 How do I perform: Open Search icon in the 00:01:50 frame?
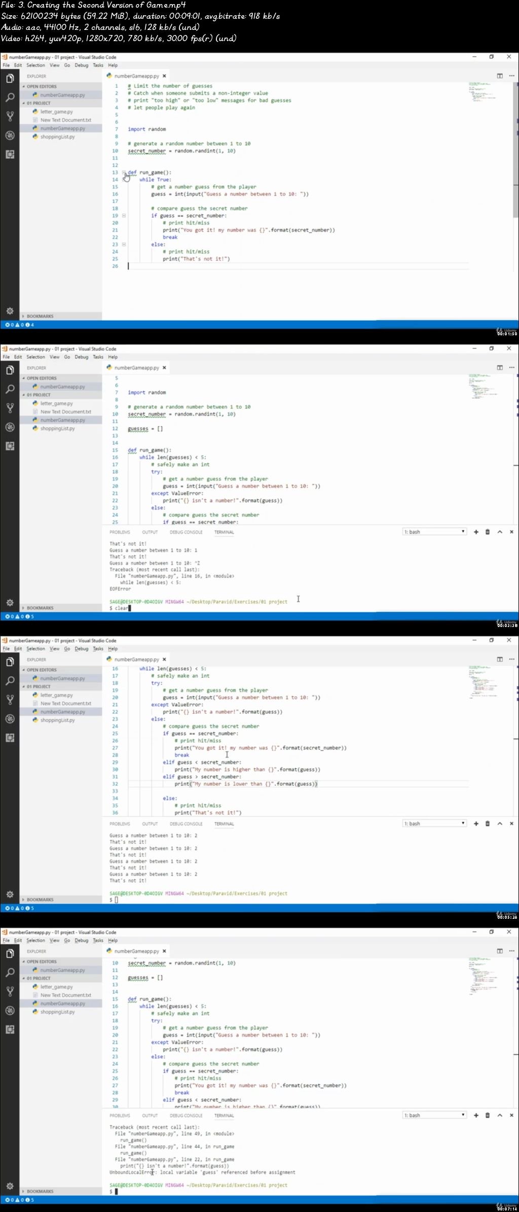10,97
